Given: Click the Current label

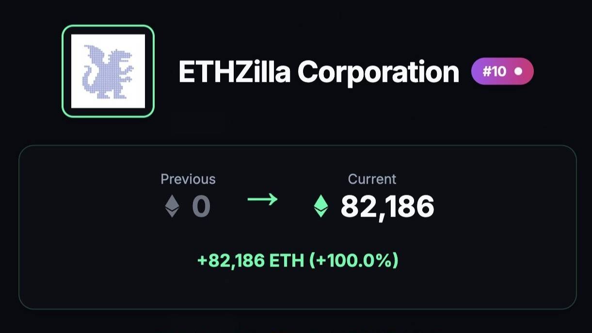Looking at the screenshot, I should pos(372,179).
